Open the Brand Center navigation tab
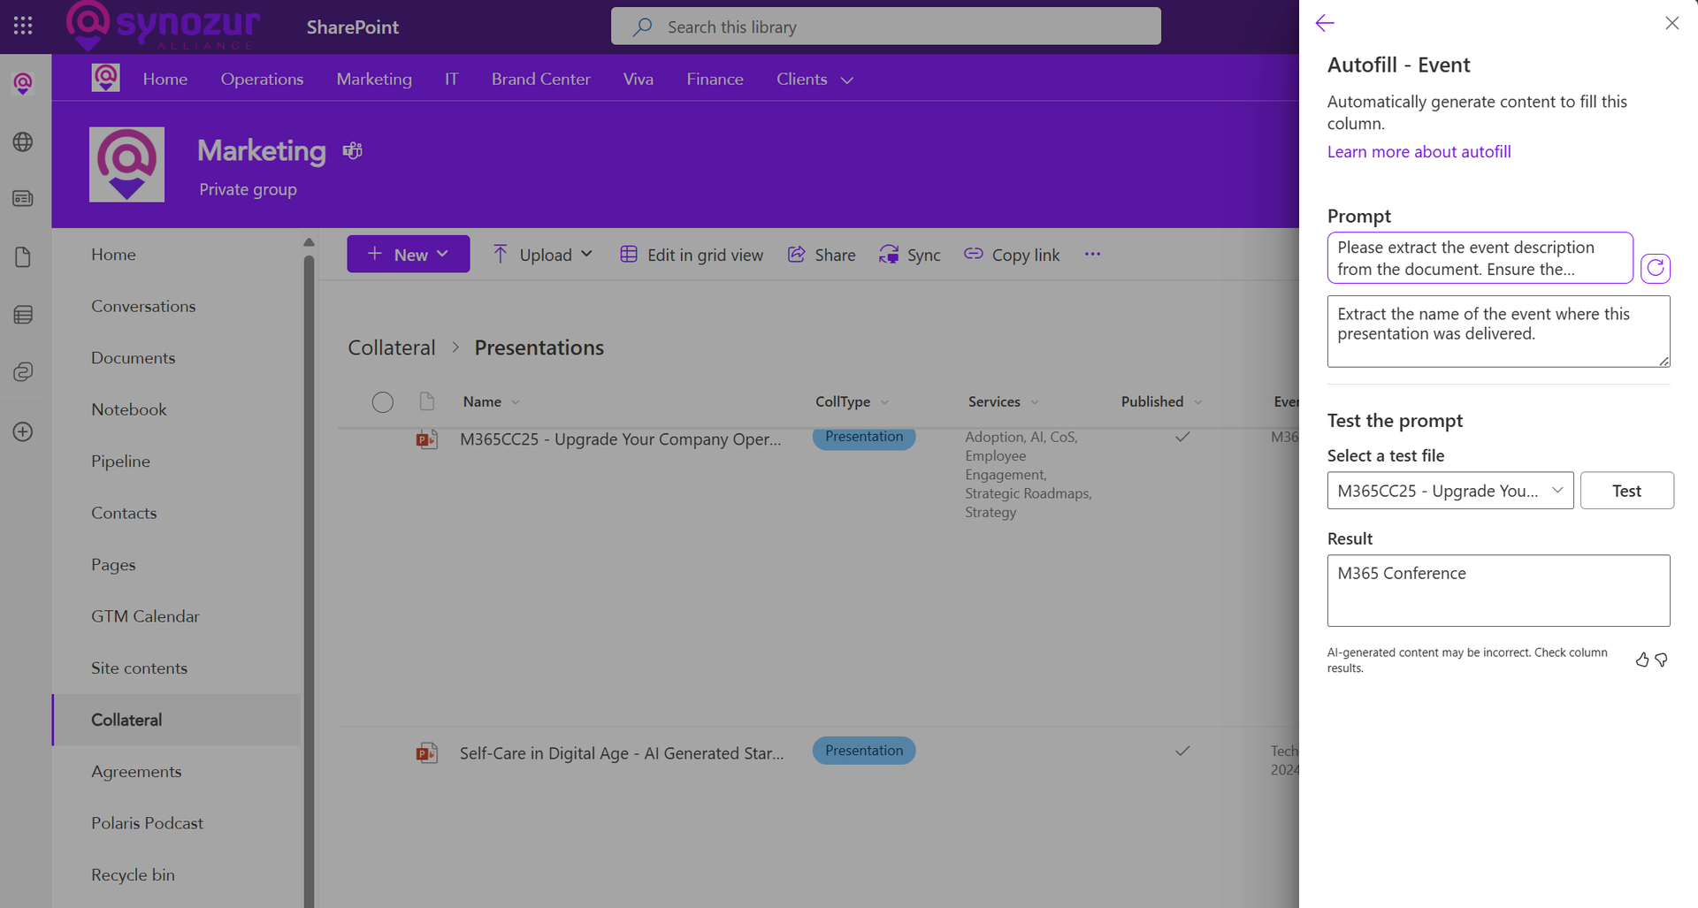The height and width of the screenshot is (908, 1698). tap(540, 79)
